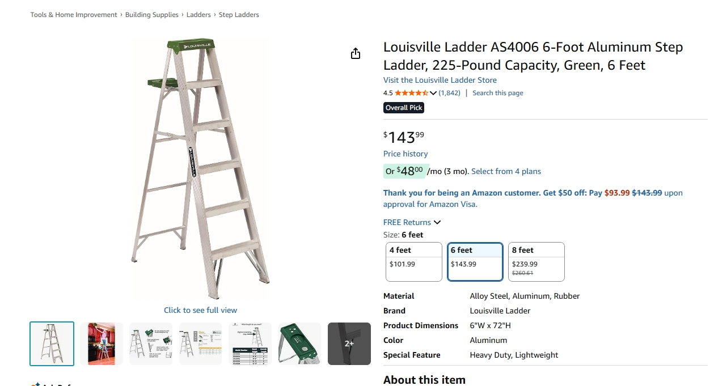Choose the 8 feet size option
Screen dimensions: 714x386
click(536, 262)
